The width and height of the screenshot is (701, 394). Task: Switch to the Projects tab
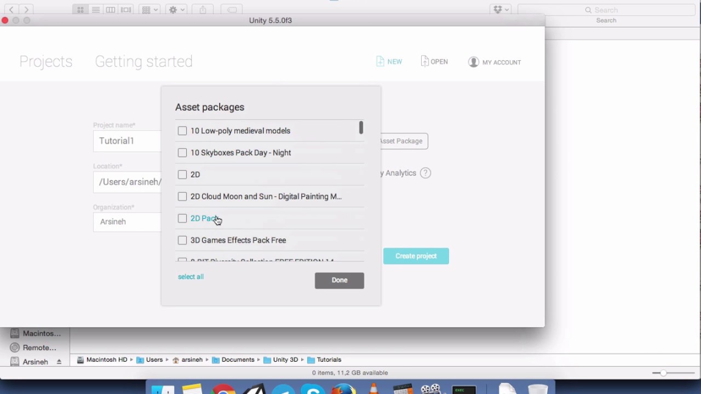click(x=46, y=61)
